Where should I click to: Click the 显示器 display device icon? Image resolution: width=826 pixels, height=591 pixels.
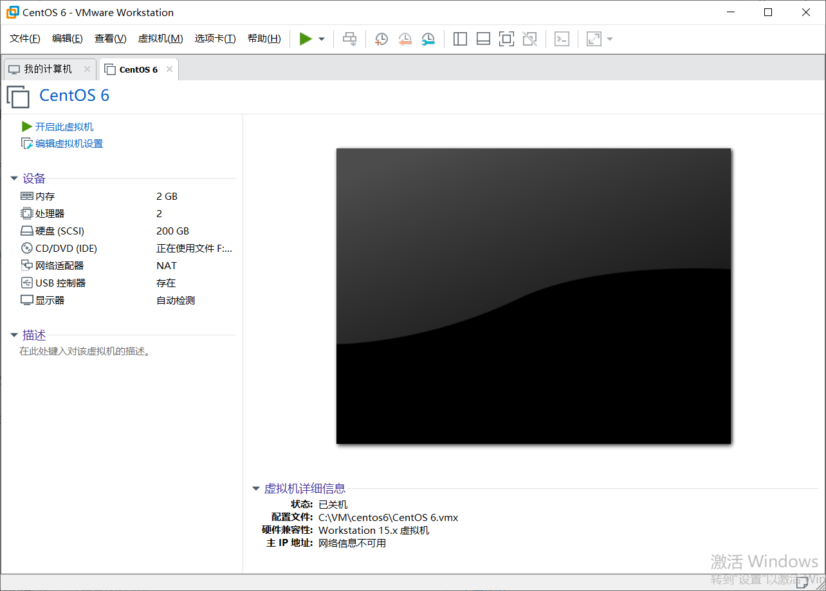(x=26, y=300)
